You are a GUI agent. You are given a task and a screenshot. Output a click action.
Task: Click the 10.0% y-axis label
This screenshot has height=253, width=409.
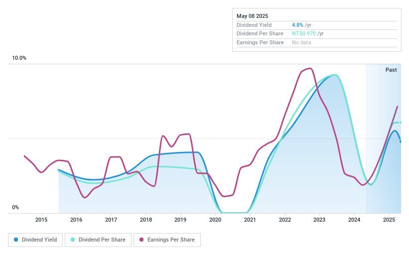coord(19,58)
